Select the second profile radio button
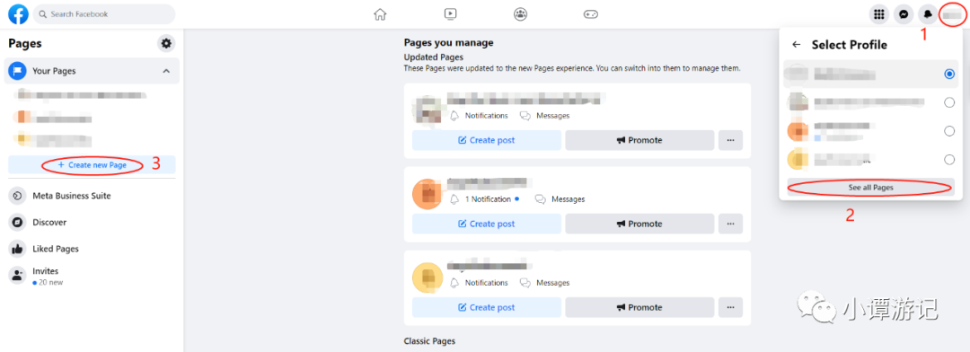This screenshot has width=970, height=352. 949,102
